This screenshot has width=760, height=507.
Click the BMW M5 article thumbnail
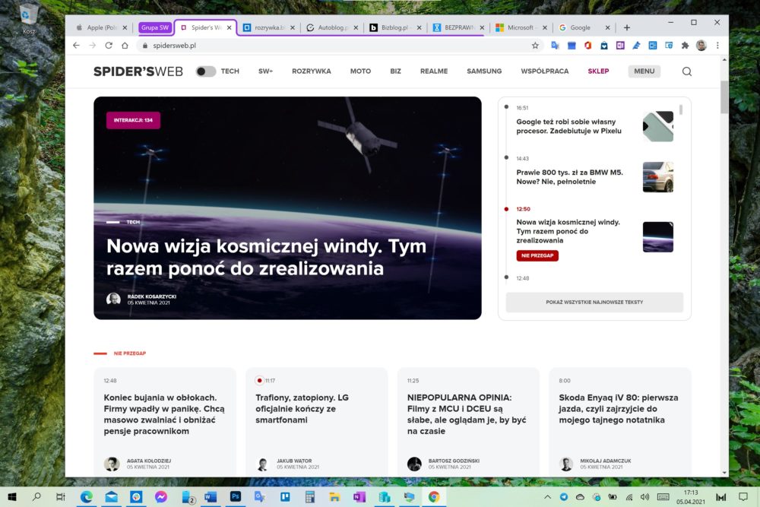point(657,177)
